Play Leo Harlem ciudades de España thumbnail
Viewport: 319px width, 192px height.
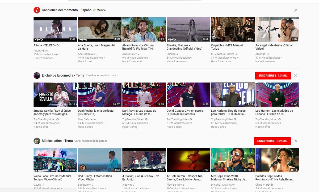[277, 95]
